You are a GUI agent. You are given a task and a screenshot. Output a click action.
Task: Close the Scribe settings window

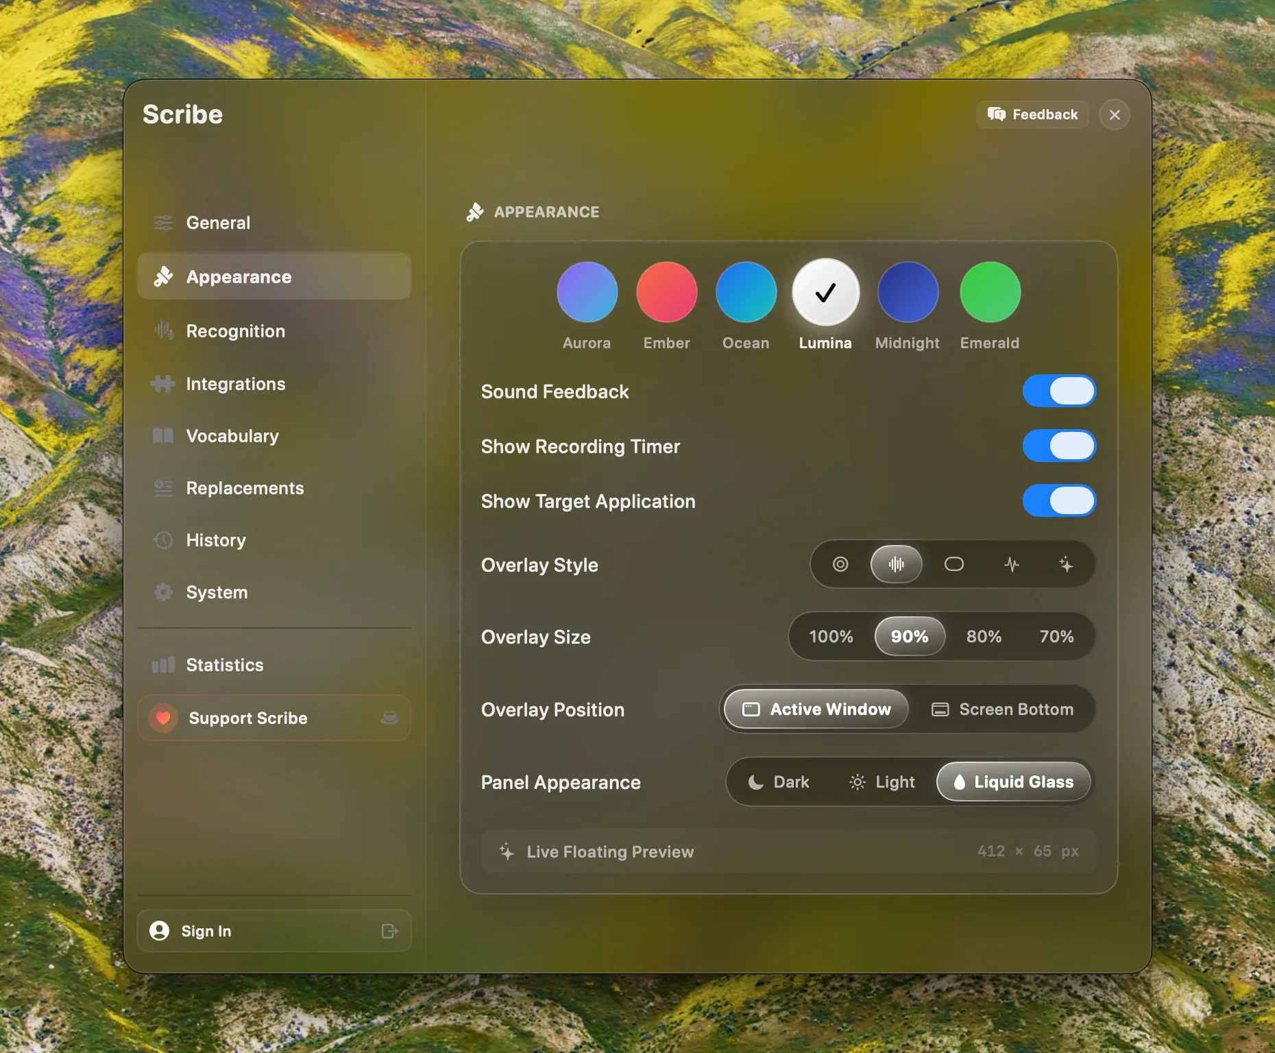click(1115, 114)
